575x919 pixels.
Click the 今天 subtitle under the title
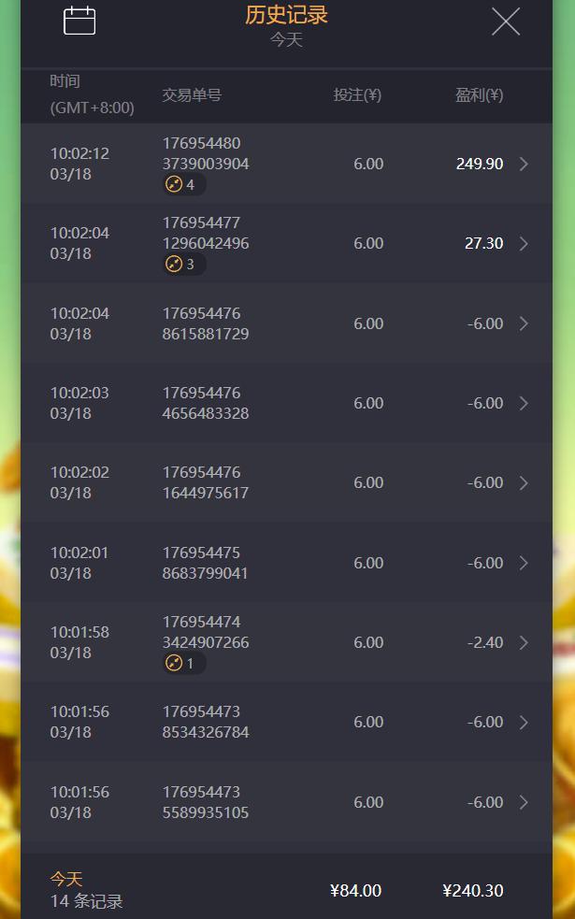coord(286,40)
